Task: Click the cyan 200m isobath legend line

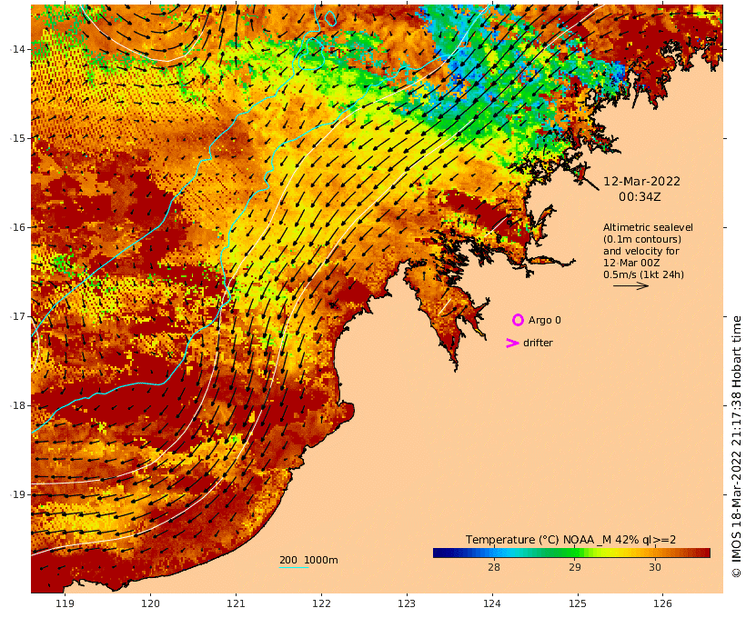Action: (x=294, y=567)
